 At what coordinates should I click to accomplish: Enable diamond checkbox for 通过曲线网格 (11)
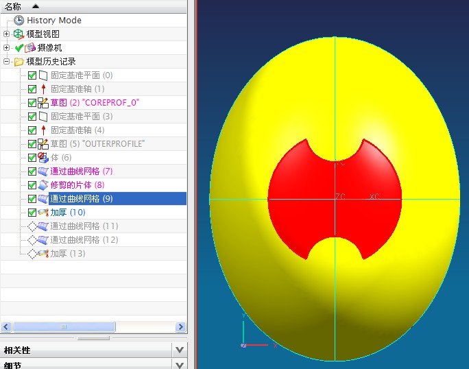coord(32,226)
